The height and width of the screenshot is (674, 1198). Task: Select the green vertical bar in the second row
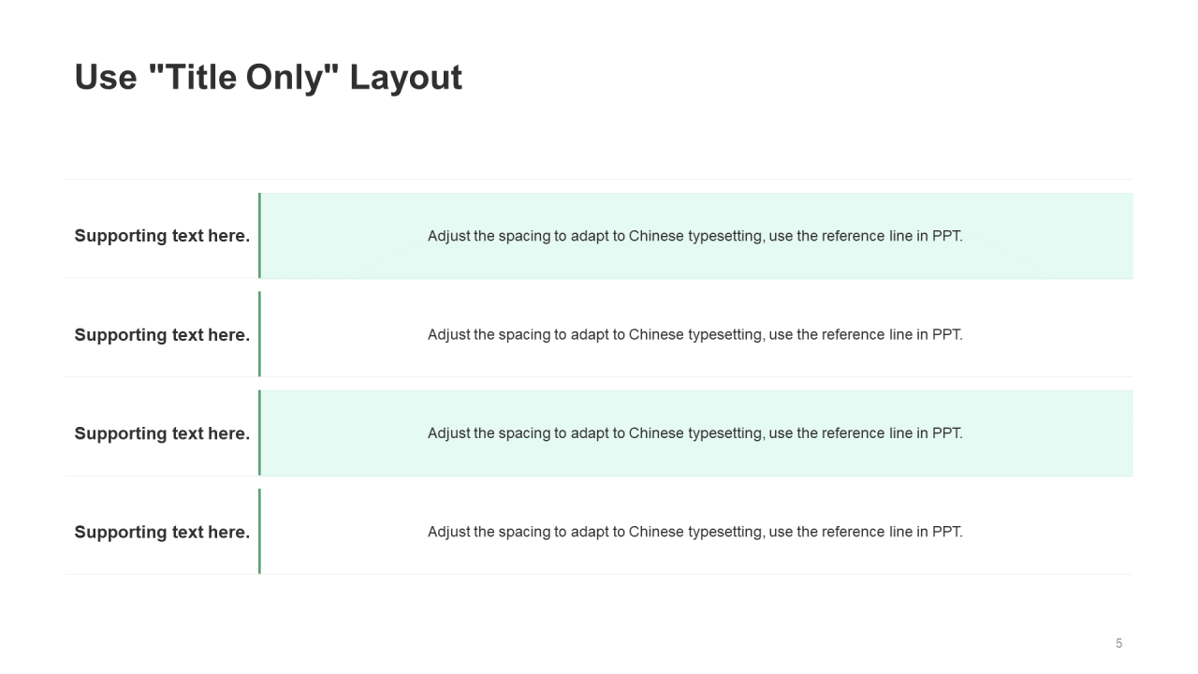click(x=259, y=334)
